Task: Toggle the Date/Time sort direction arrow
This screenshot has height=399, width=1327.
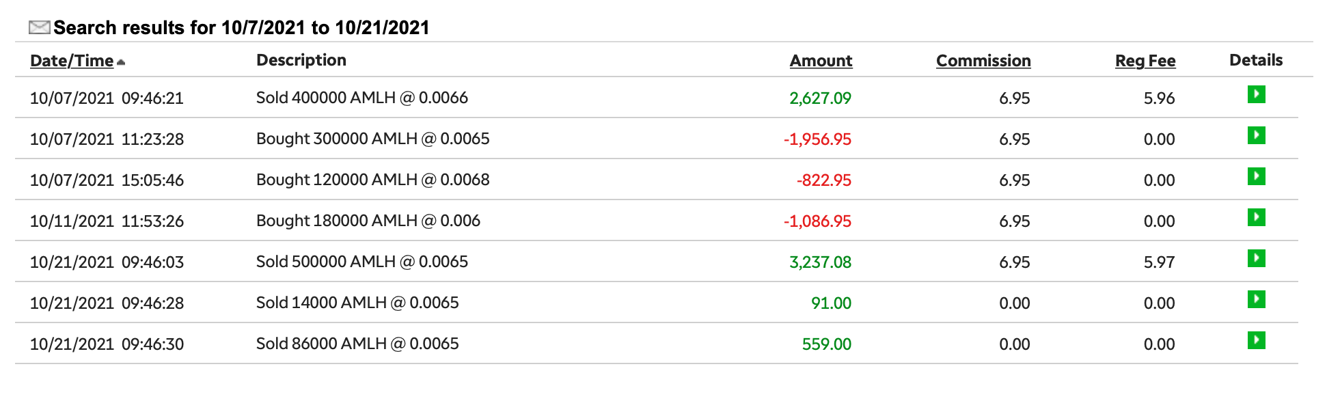Action: coord(121,62)
